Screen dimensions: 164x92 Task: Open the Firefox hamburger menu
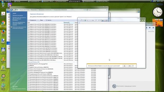[153, 28]
